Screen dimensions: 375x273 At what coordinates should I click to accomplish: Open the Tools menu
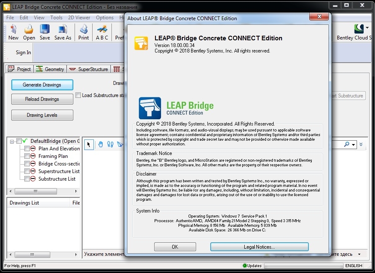pos(56,18)
